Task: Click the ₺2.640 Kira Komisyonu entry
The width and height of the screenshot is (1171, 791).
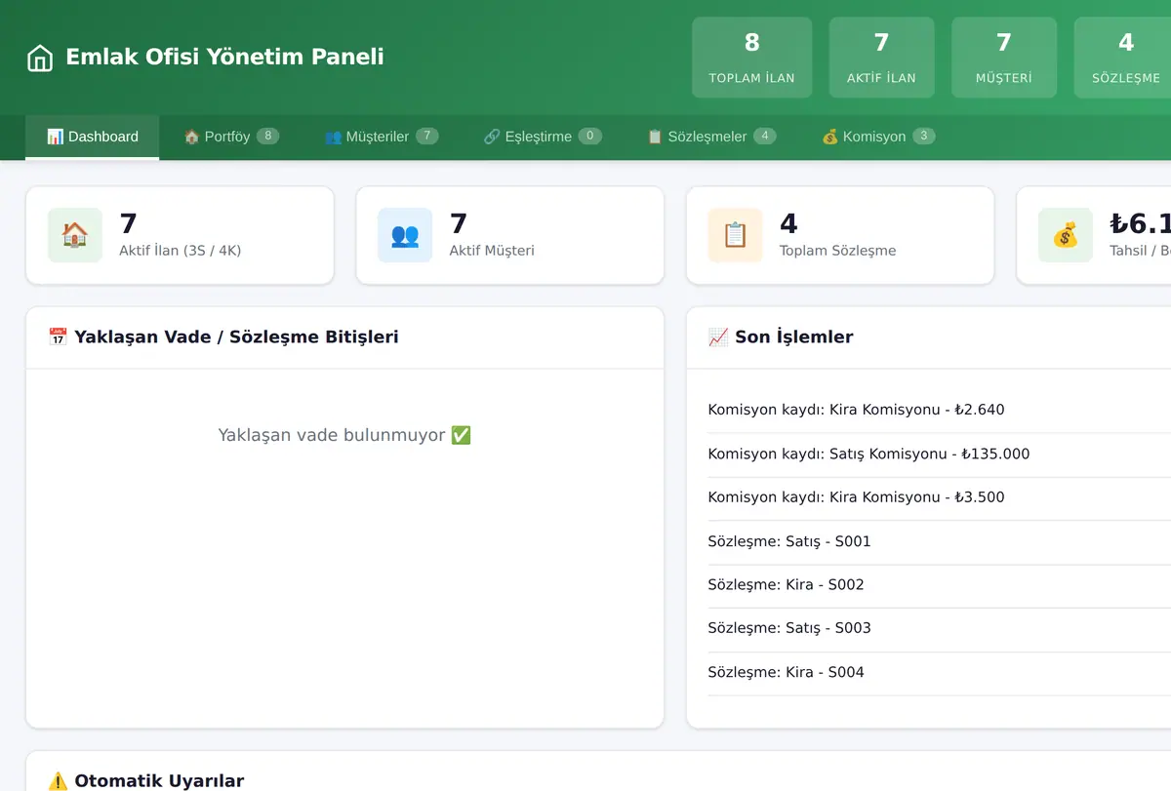Action: [x=939, y=410]
